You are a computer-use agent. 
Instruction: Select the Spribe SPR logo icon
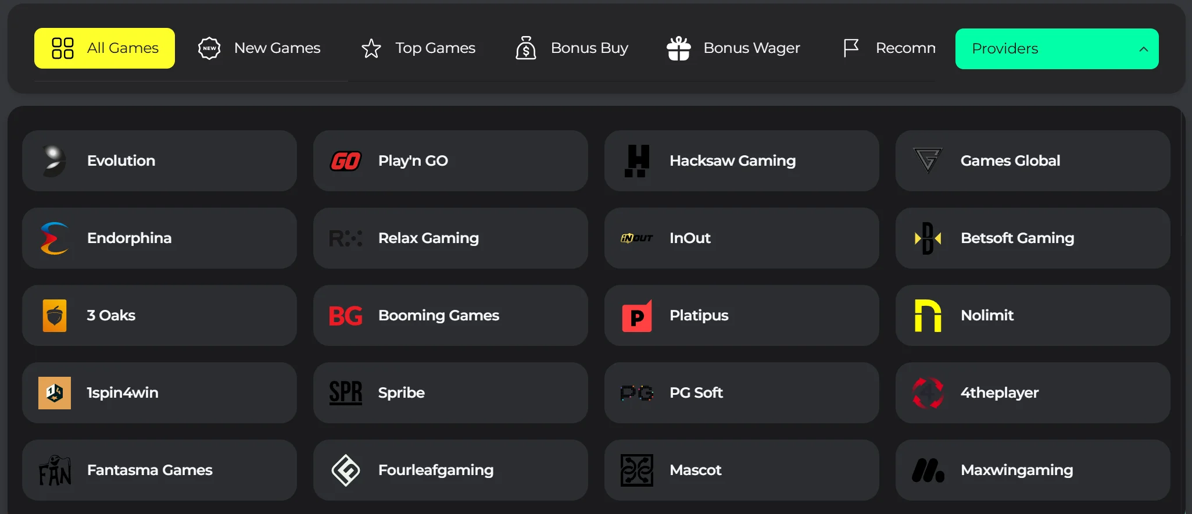pos(345,393)
